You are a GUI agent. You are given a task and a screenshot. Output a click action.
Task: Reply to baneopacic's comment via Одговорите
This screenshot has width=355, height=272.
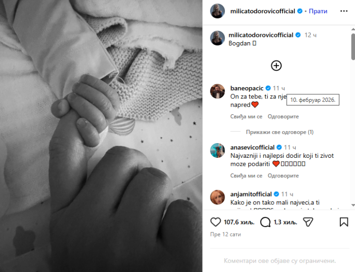[283, 117]
